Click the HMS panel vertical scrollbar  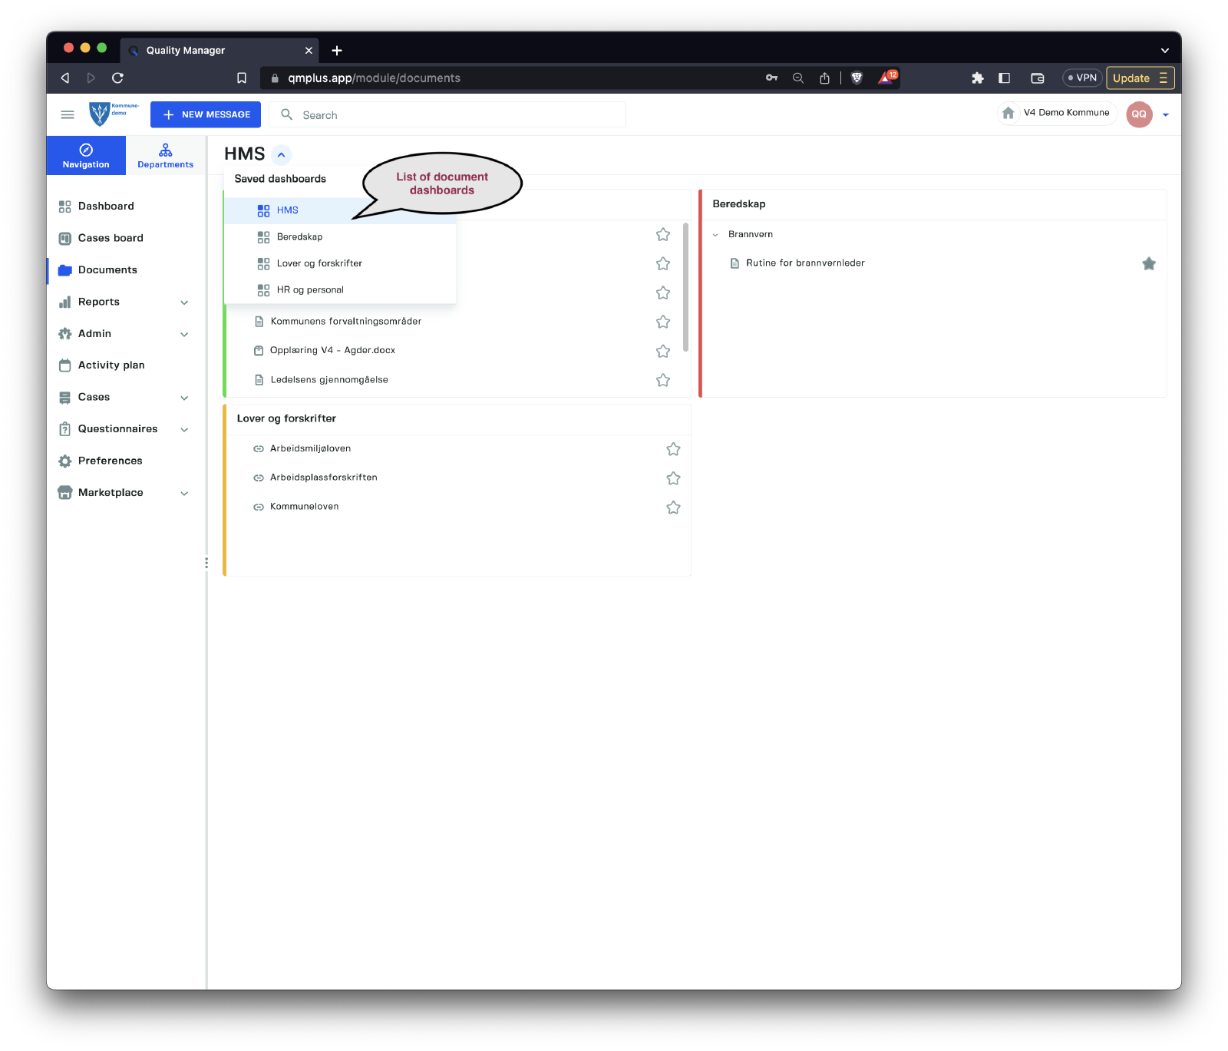[x=685, y=288]
